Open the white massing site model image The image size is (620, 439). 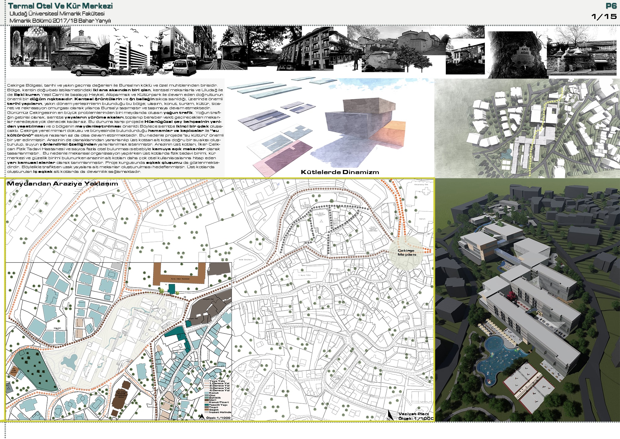[x=527, y=128]
